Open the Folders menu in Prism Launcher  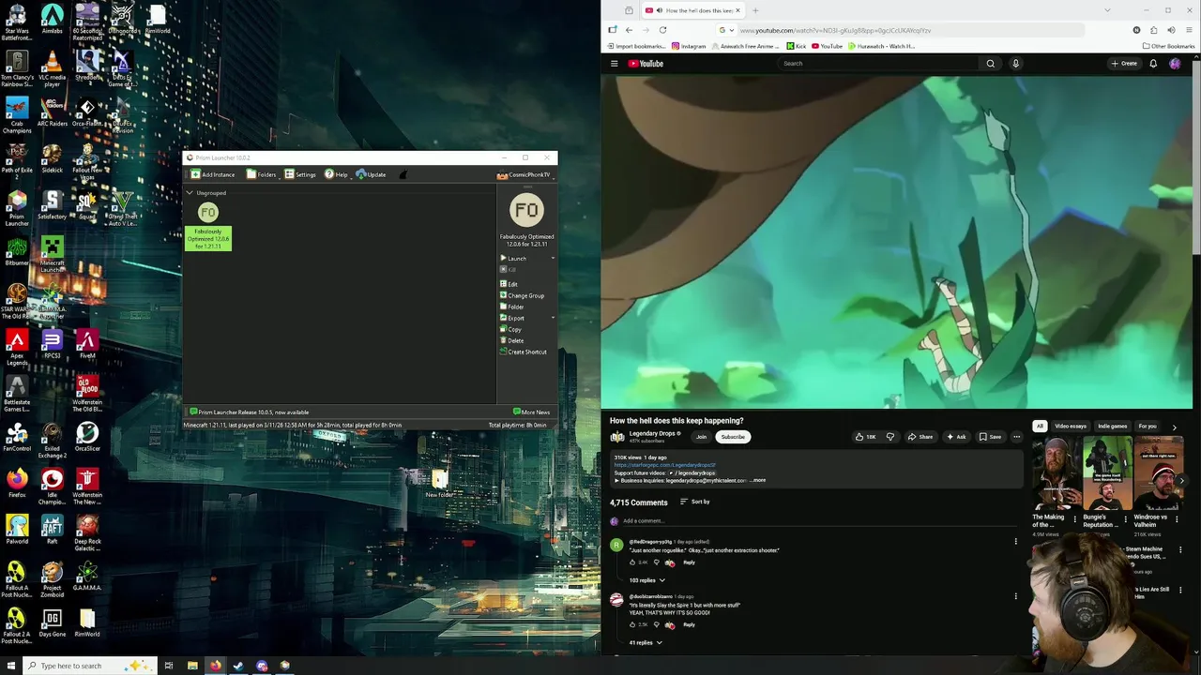pyautogui.click(x=262, y=174)
